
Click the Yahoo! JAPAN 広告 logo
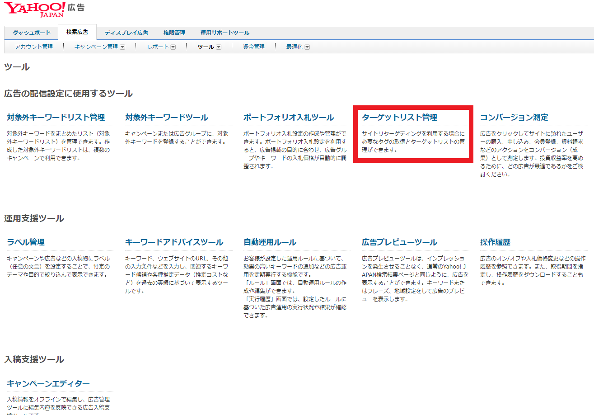tap(45, 9)
